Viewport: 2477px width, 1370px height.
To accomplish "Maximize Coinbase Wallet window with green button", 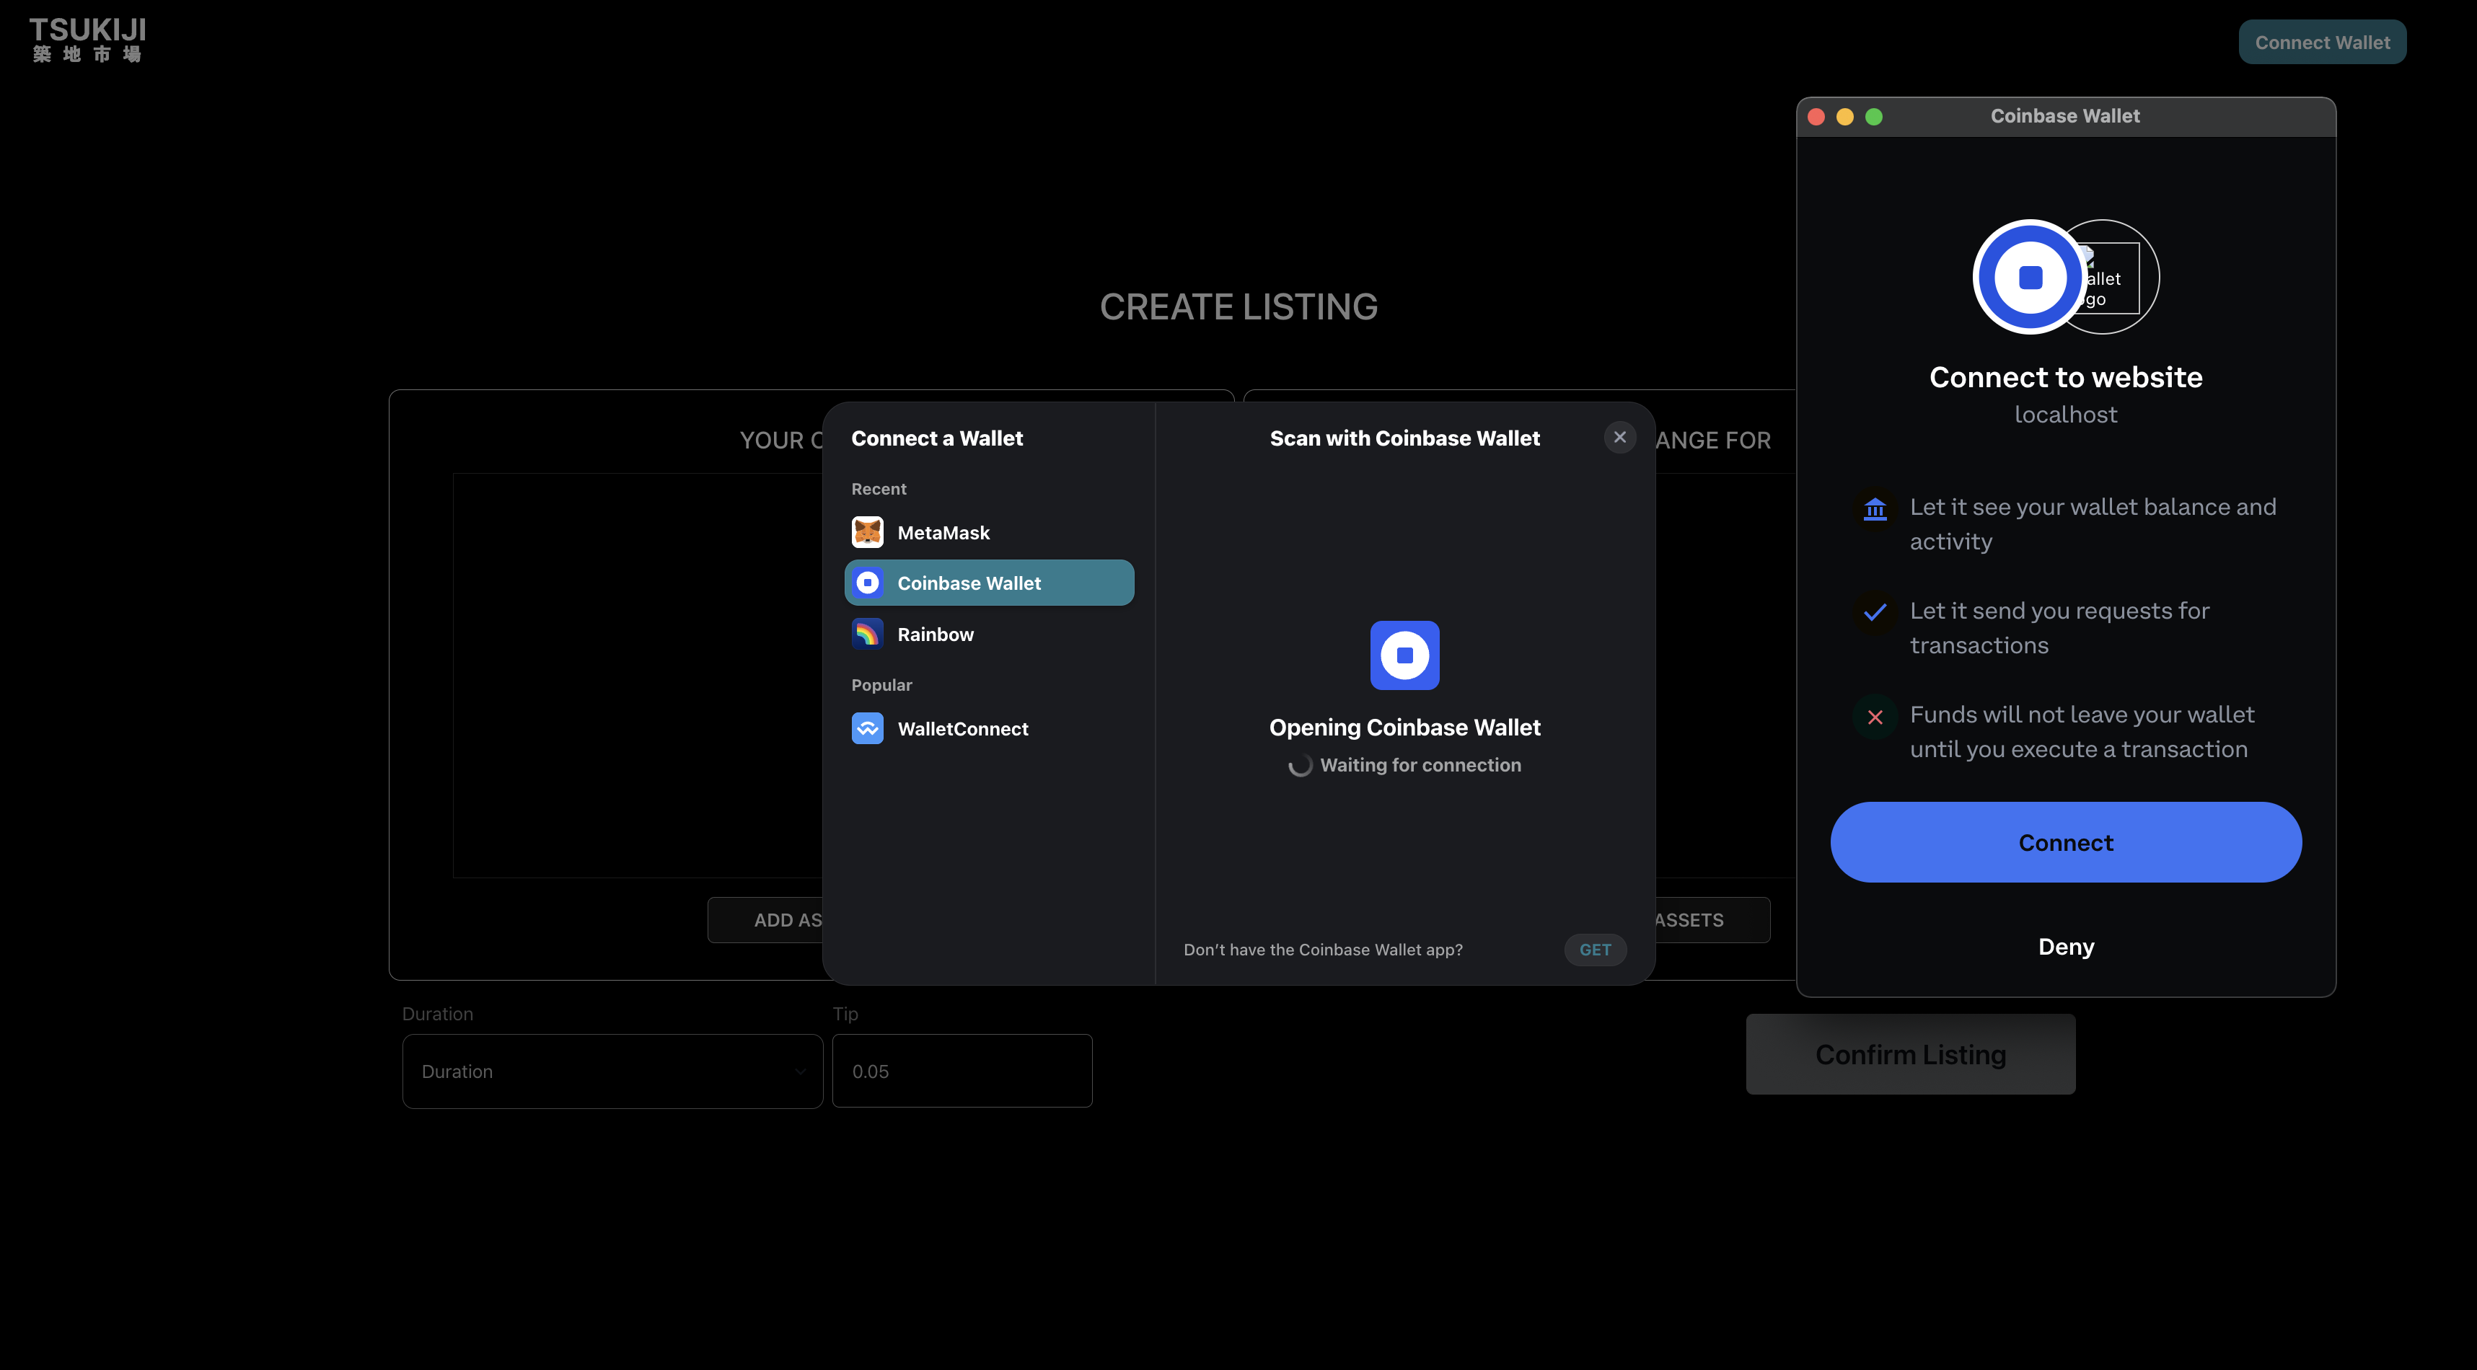I will pyautogui.click(x=1873, y=116).
